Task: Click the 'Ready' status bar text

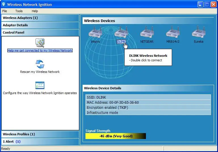Action: click(x=6, y=149)
